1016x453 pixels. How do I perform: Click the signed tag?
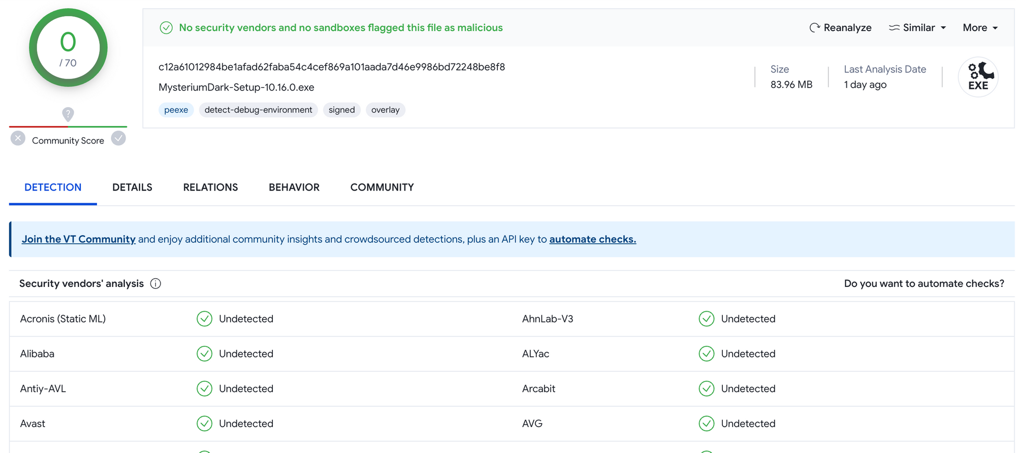point(342,110)
